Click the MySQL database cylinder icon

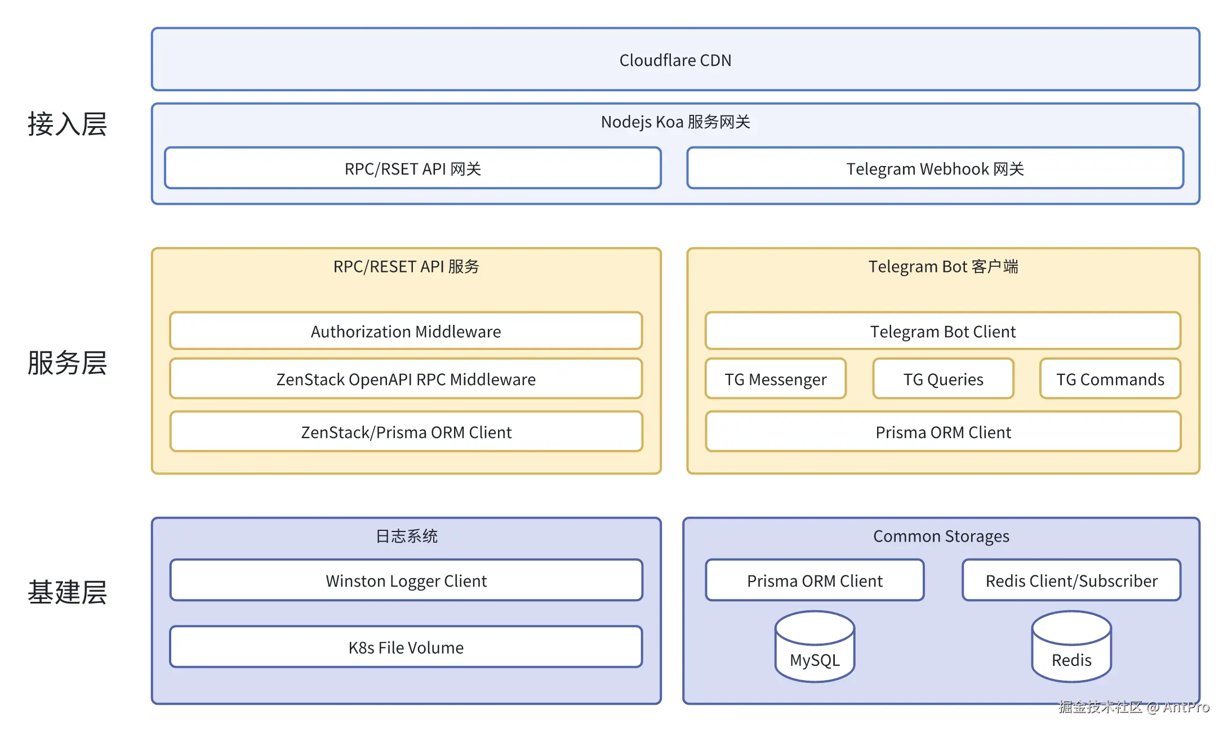tap(815, 647)
